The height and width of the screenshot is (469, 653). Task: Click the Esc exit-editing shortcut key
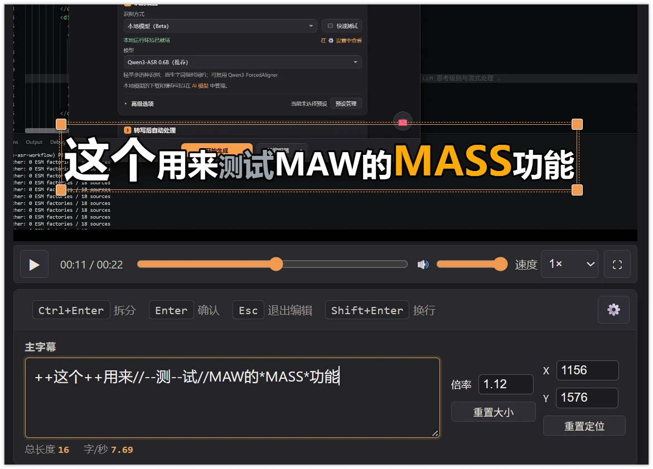248,310
